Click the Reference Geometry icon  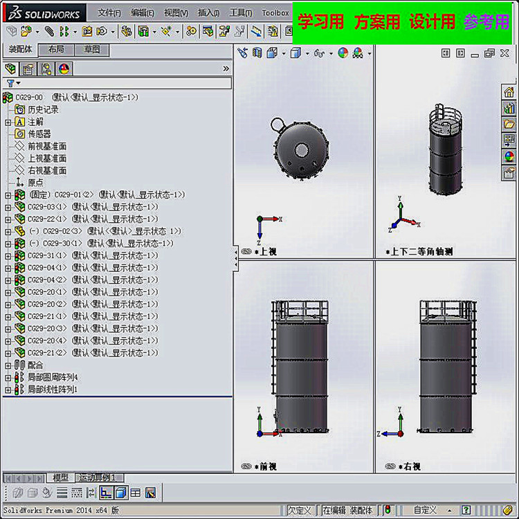pyautogui.click(x=167, y=31)
